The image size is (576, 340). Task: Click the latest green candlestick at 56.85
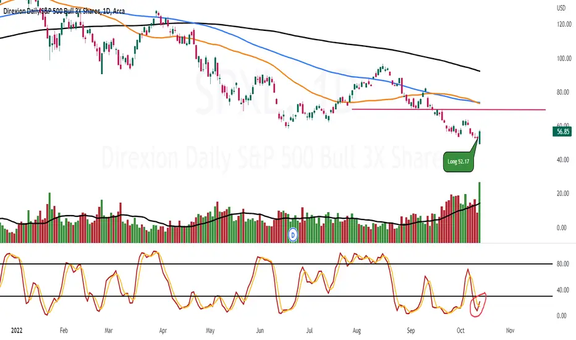(x=480, y=137)
